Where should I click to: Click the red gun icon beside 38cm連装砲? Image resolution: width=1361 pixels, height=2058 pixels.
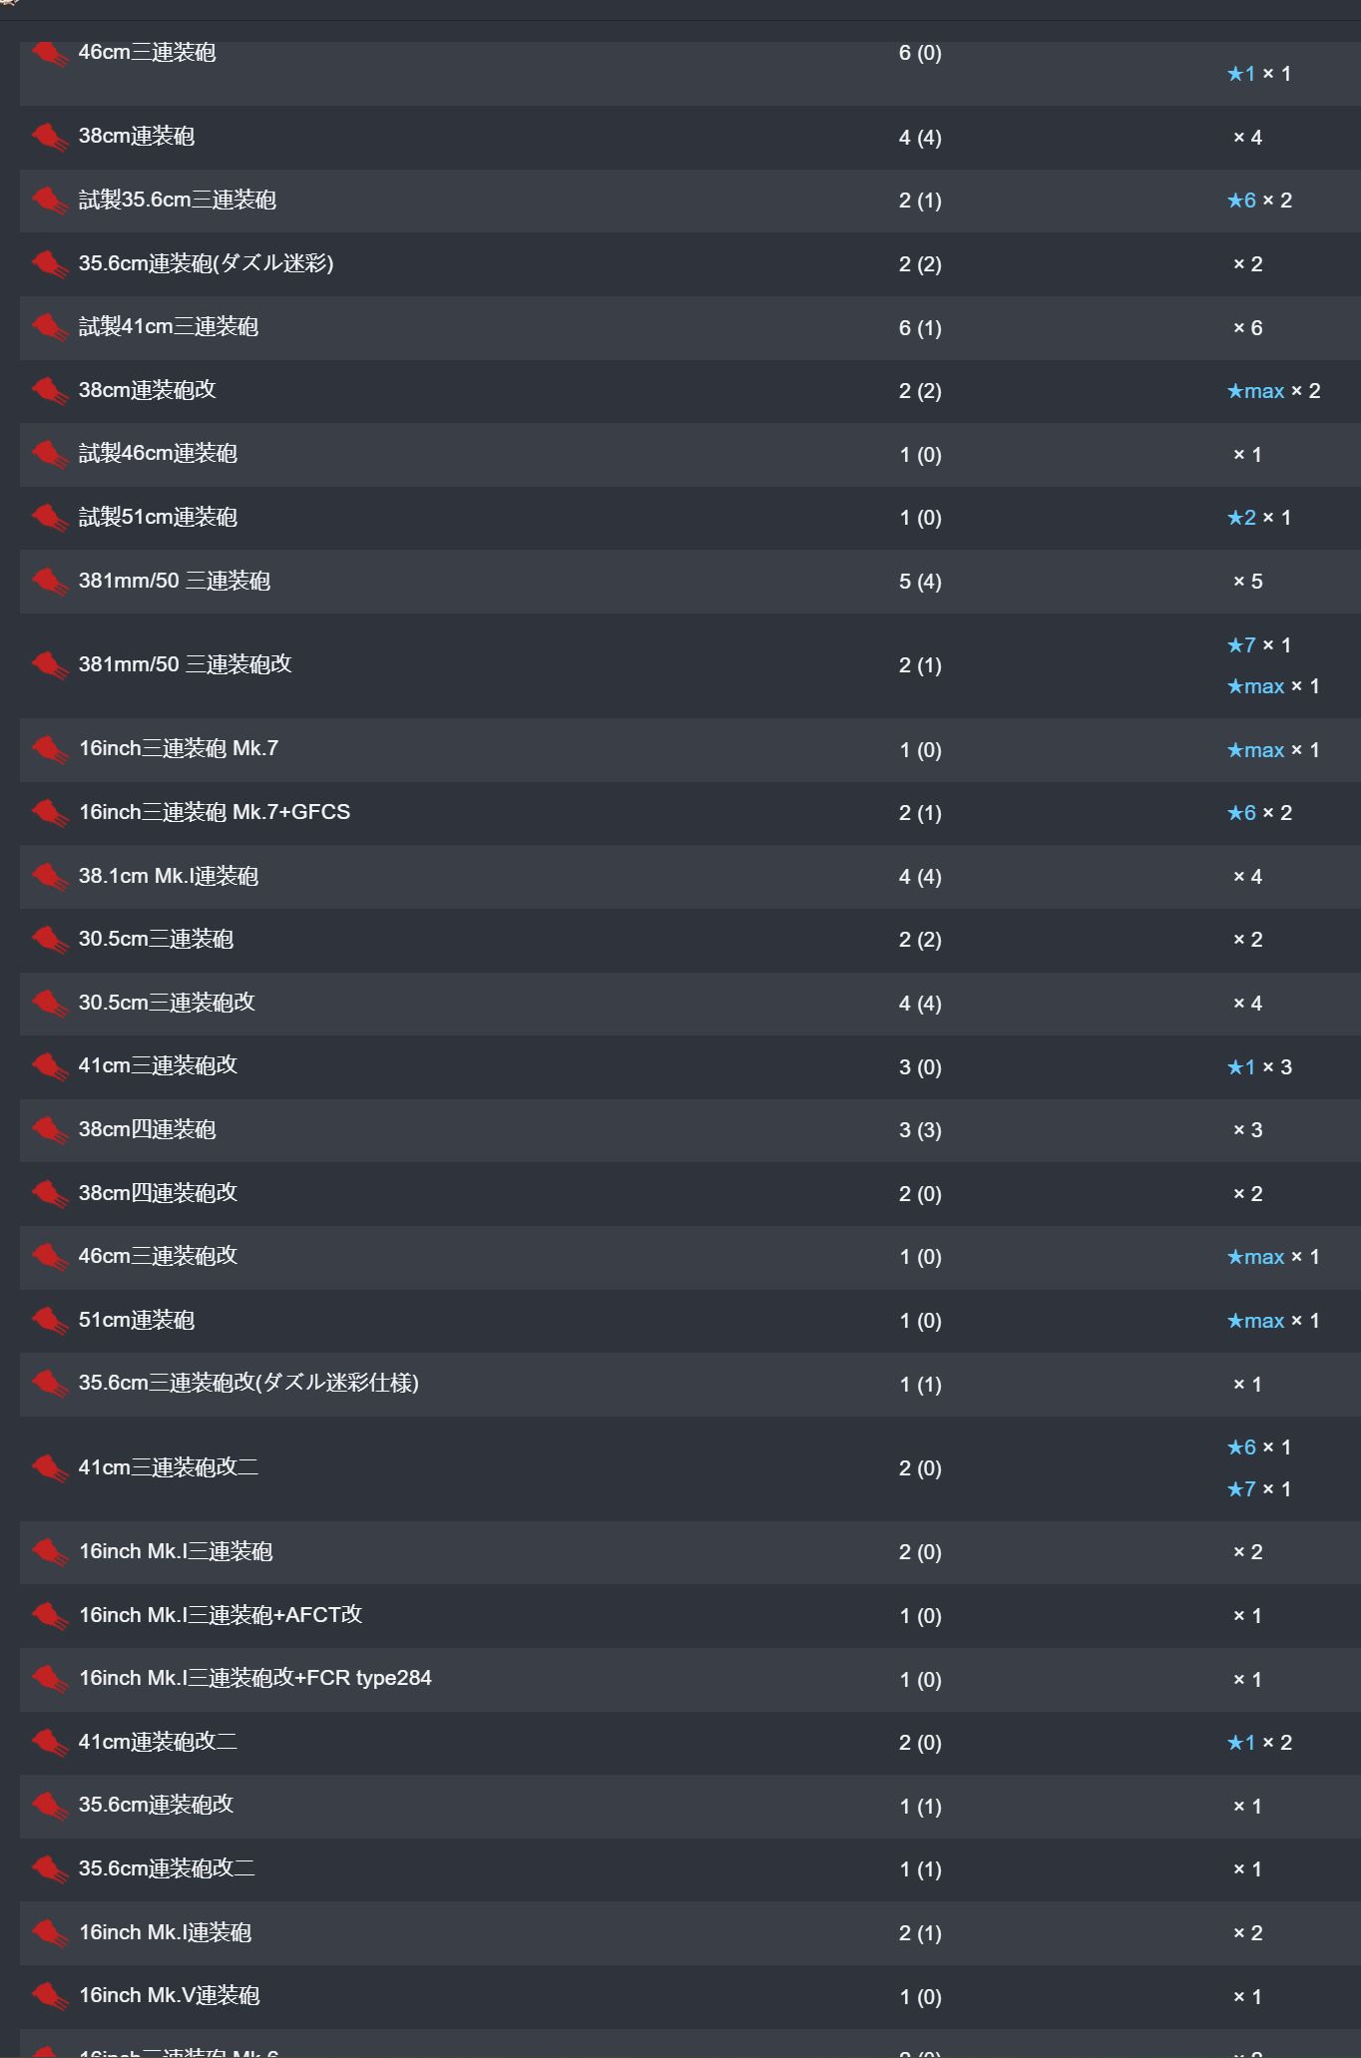[49, 137]
